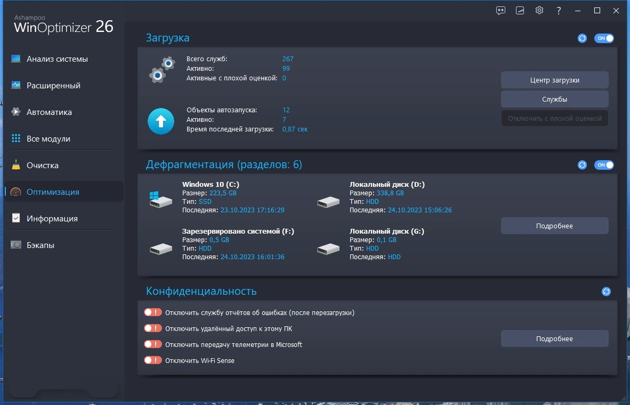The image size is (630, 405).
Task: Open the feedback chat icon in title bar
Action: click(500, 11)
